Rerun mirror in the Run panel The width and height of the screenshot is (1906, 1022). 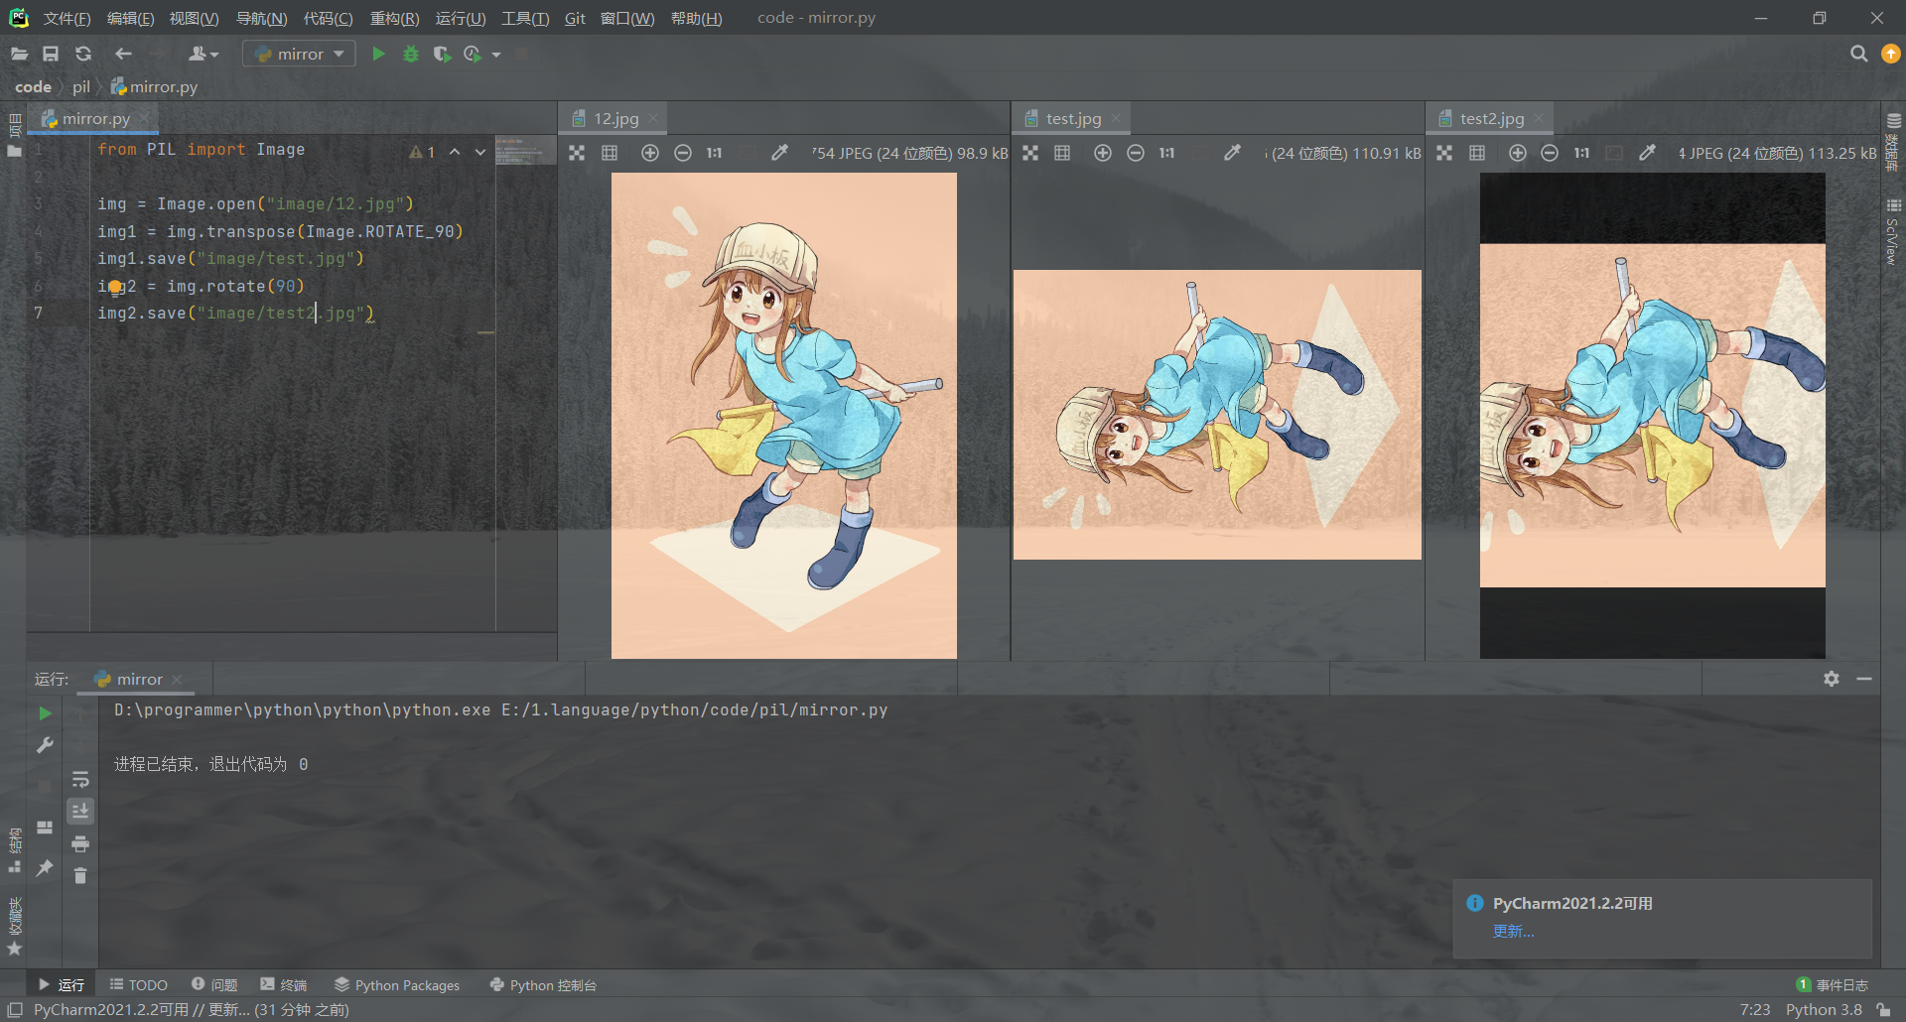(x=45, y=713)
